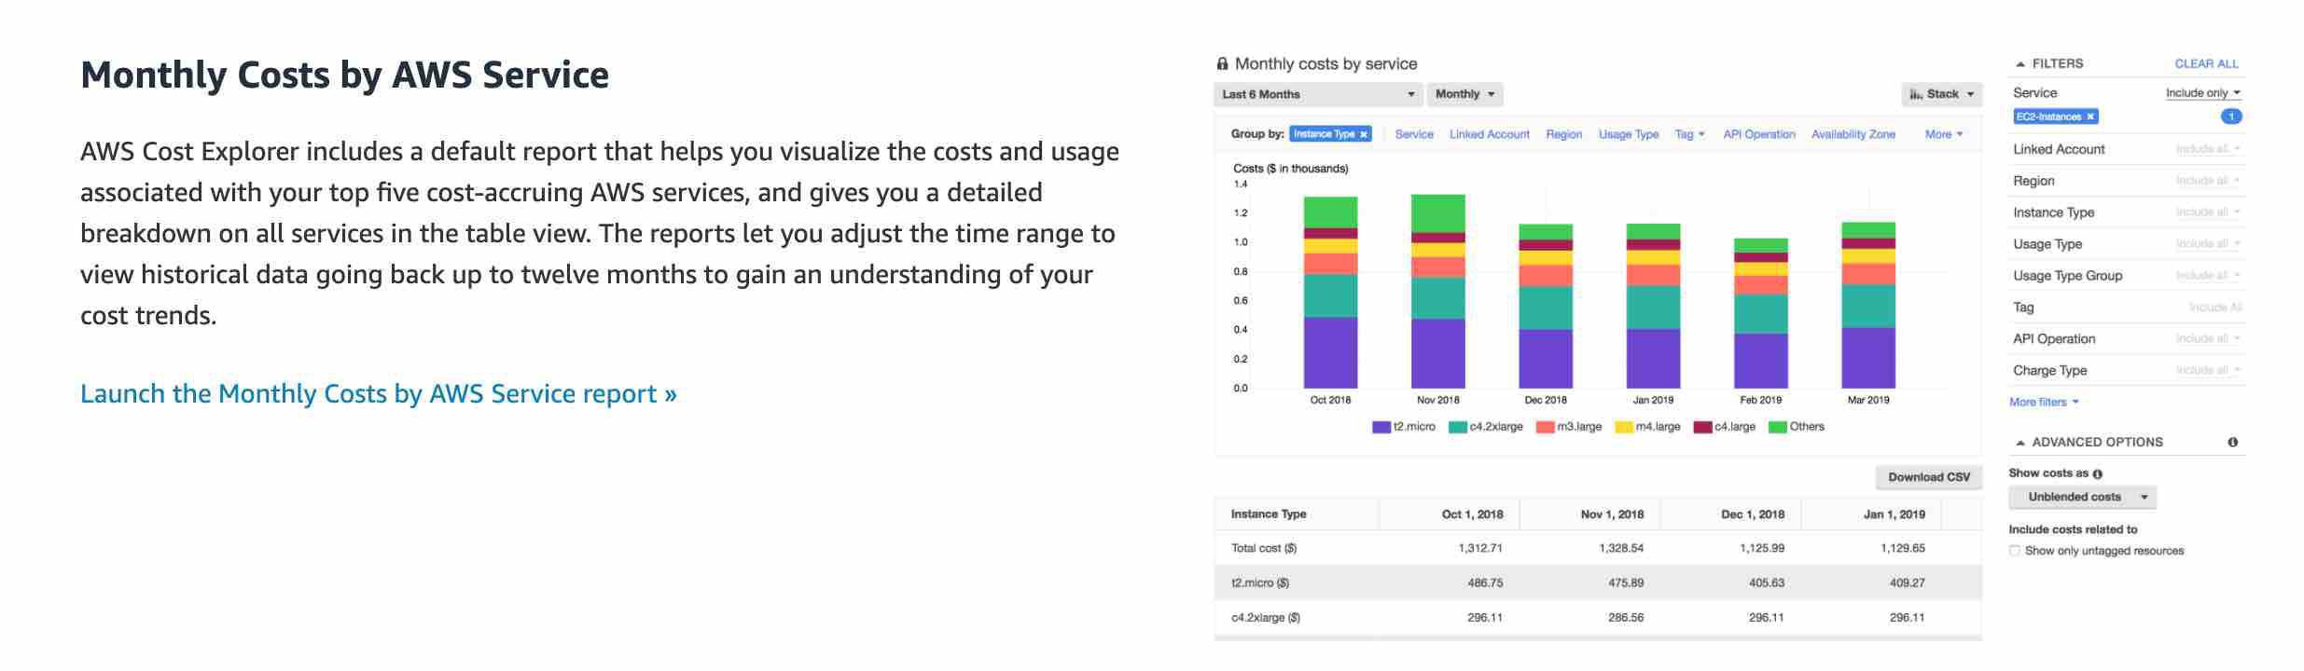Remove the Instance Type group-by chip
The width and height of the screenshot is (2304, 671).
(1364, 134)
